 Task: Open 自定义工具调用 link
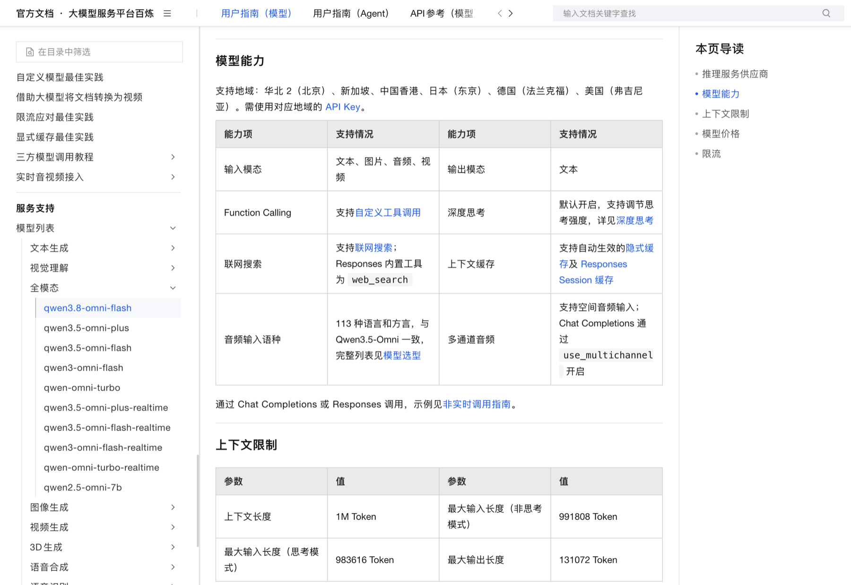coord(388,213)
